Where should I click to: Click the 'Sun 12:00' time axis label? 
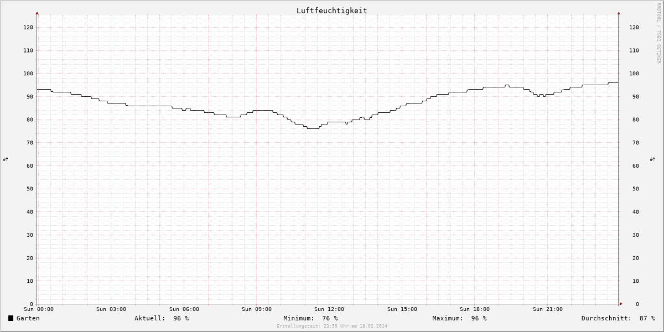(x=329, y=309)
